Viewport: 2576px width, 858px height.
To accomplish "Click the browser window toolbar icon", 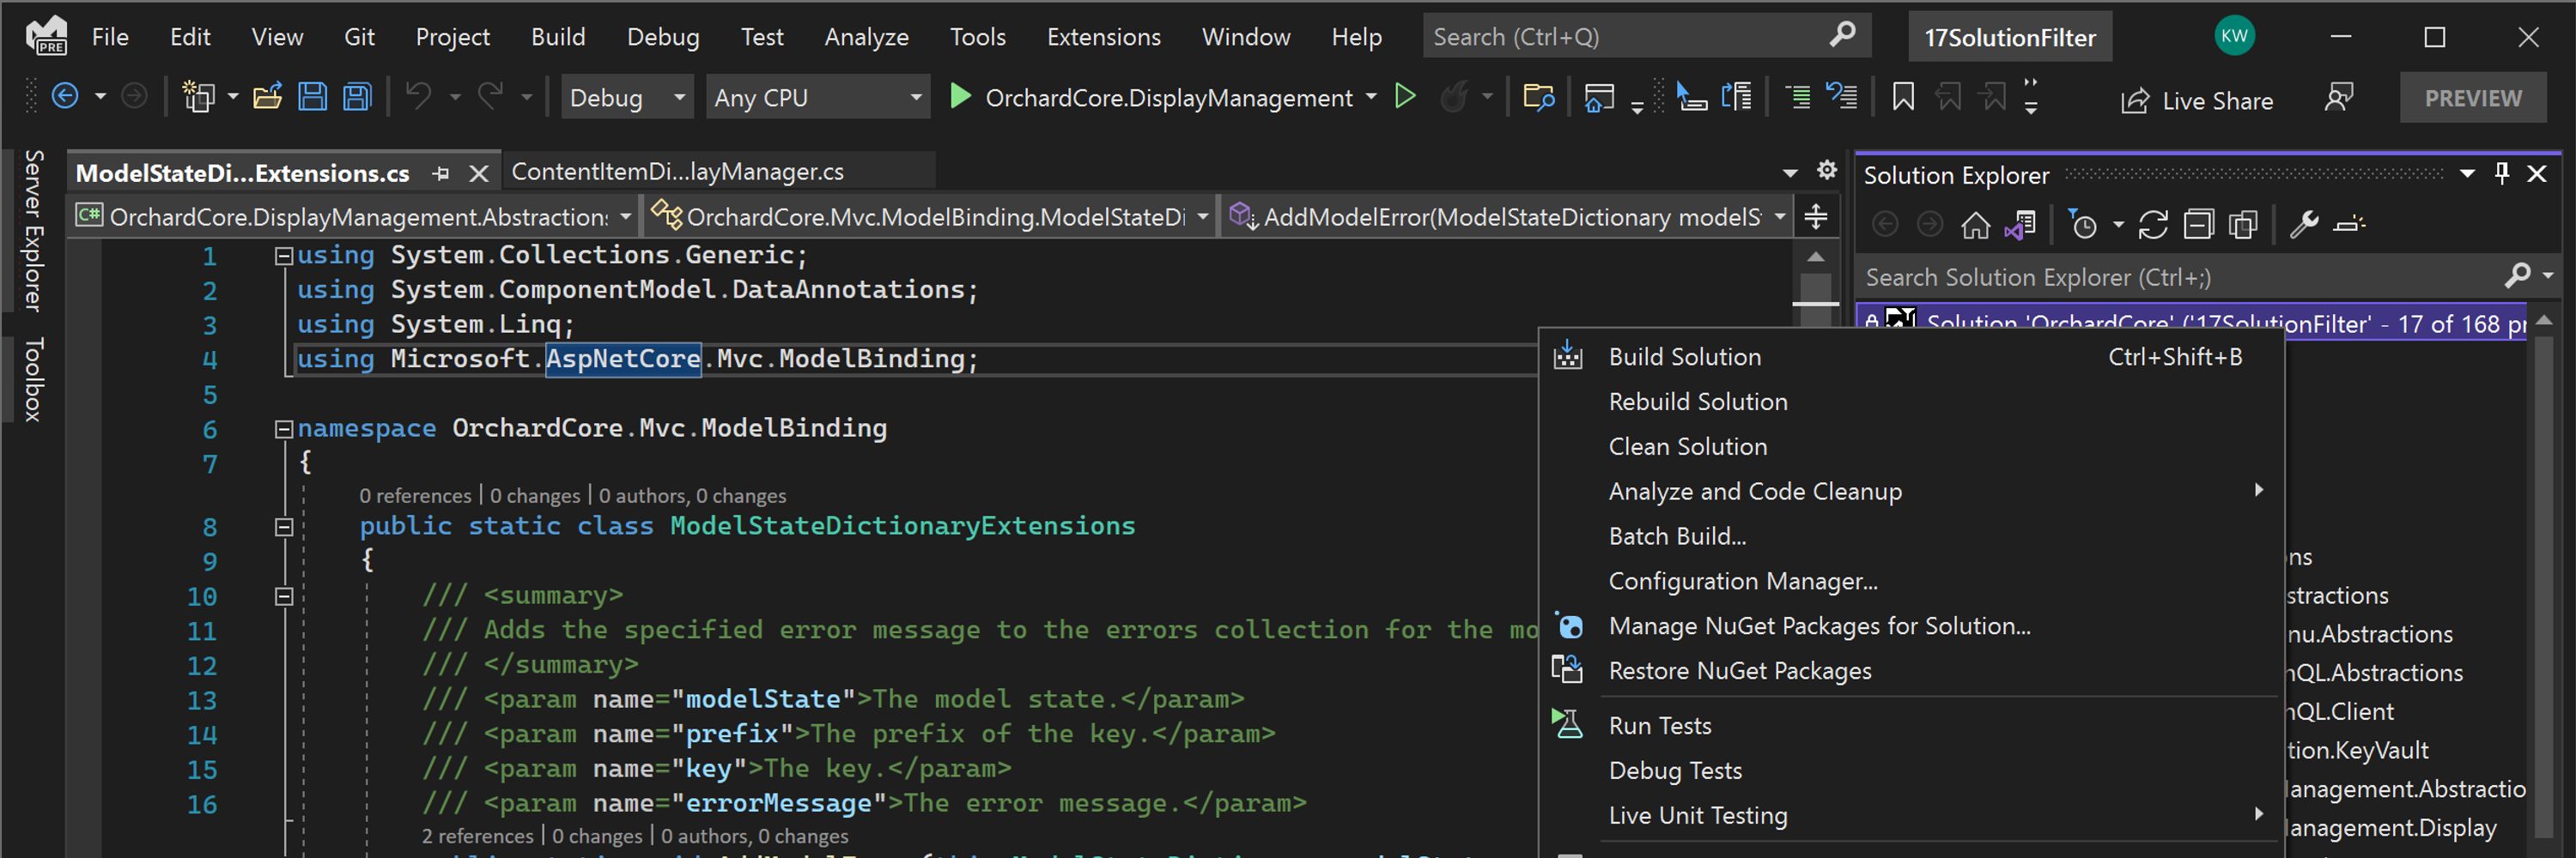I will [x=1599, y=97].
